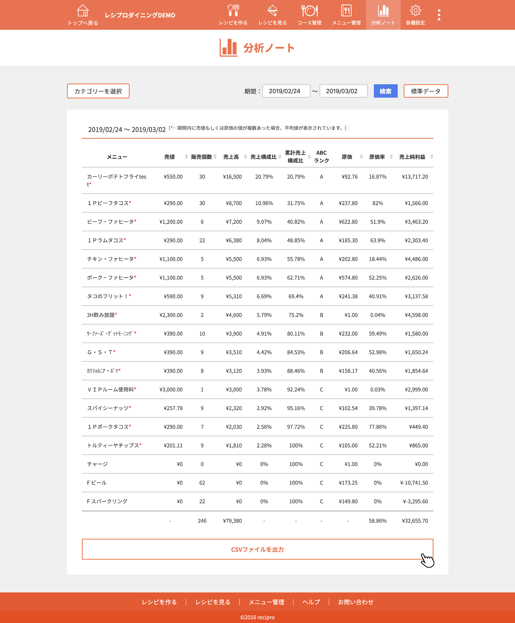Open the コース管理 plate icon

[309, 11]
